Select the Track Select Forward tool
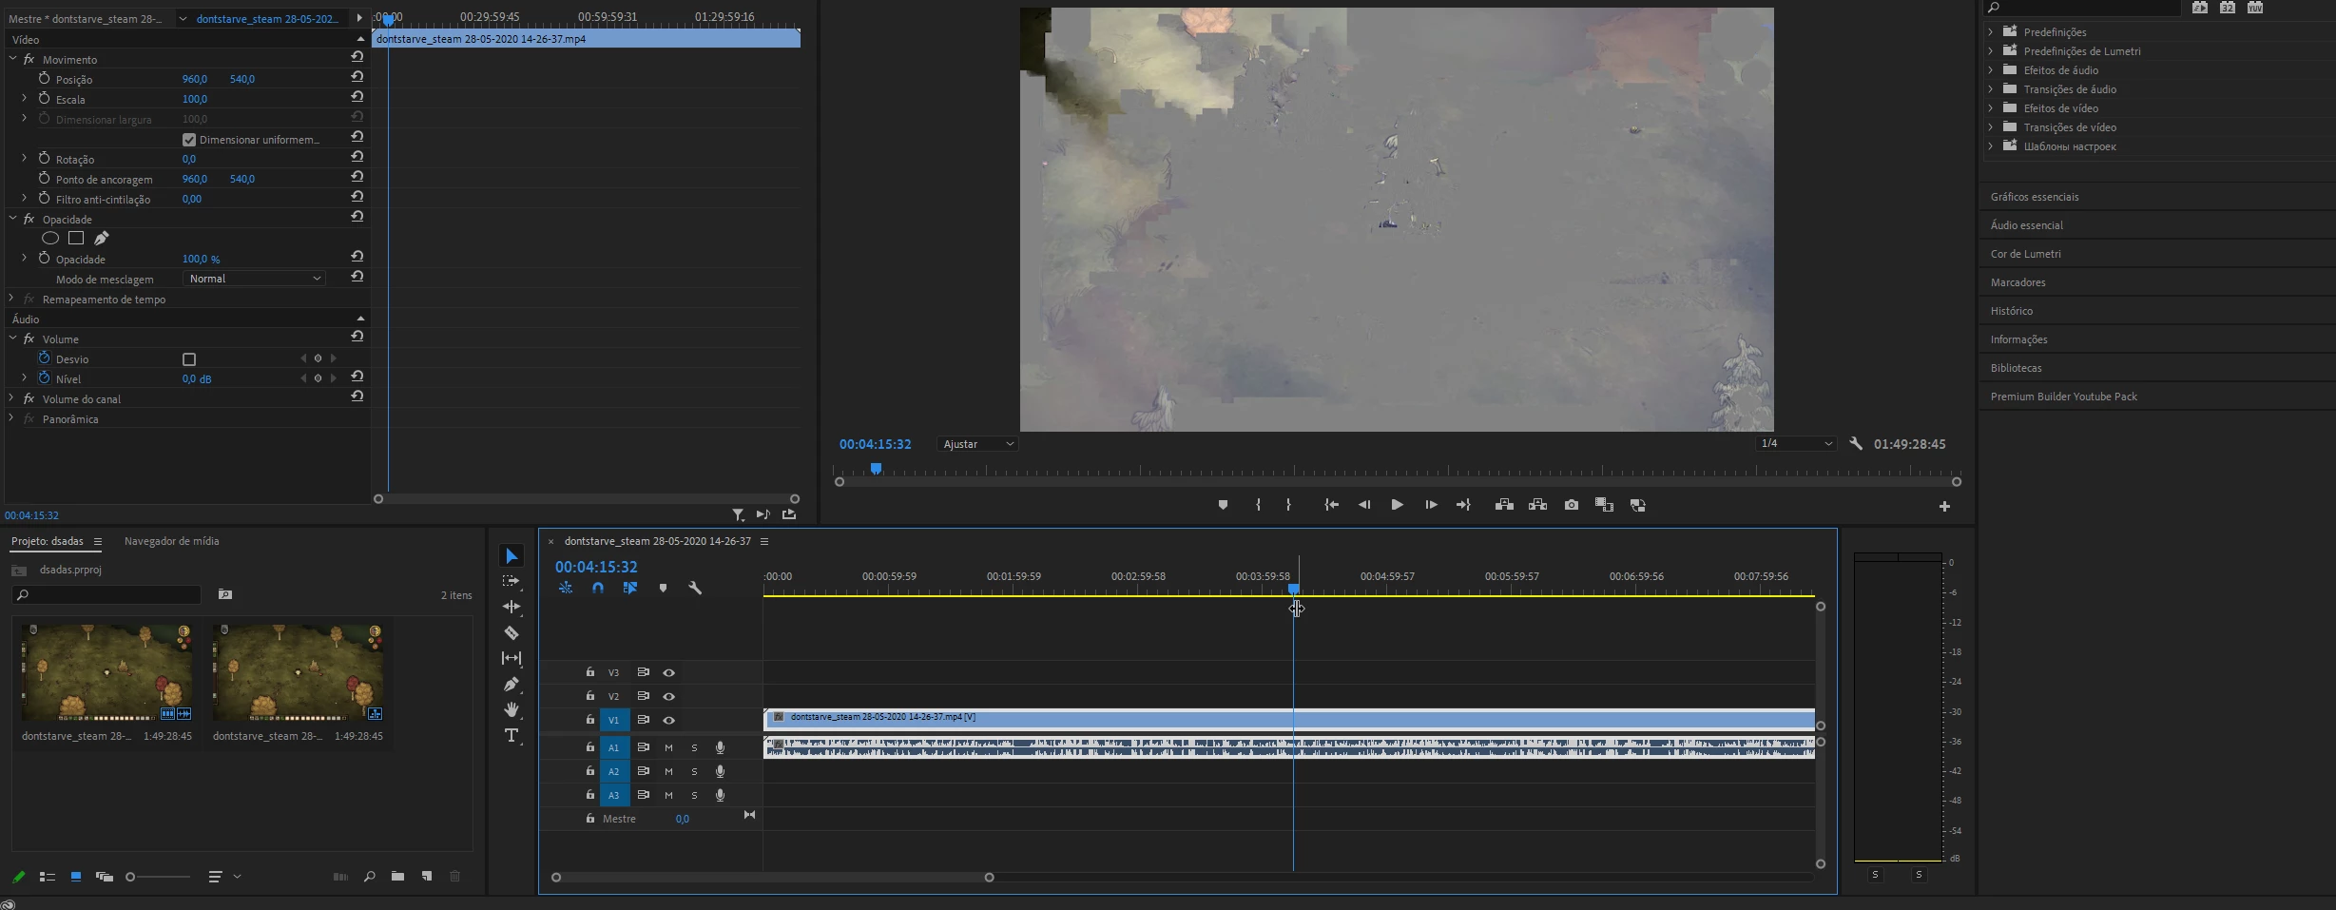Screen dimensions: 2336x910 click(x=512, y=581)
